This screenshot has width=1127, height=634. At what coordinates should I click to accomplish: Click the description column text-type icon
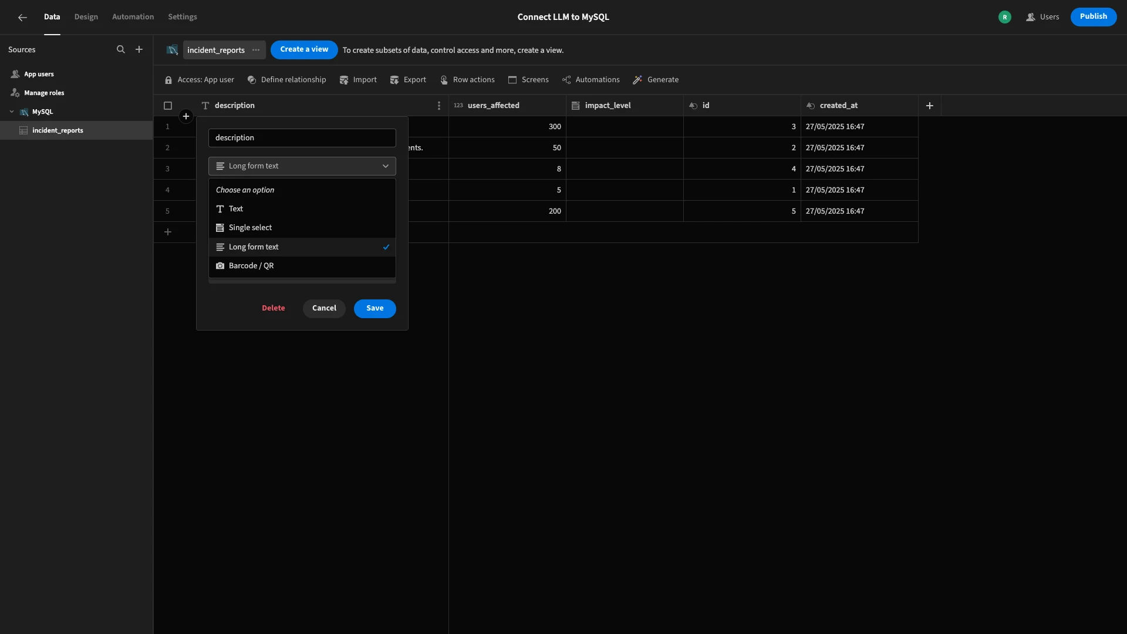tap(205, 106)
